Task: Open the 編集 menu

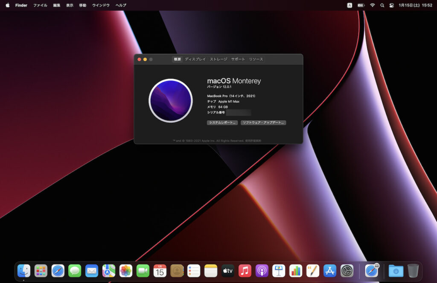Action: [57, 5]
